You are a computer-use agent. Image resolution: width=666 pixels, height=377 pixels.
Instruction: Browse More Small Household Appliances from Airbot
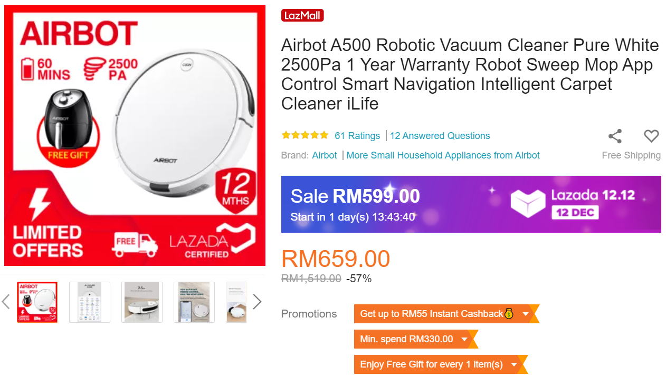click(443, 155)
